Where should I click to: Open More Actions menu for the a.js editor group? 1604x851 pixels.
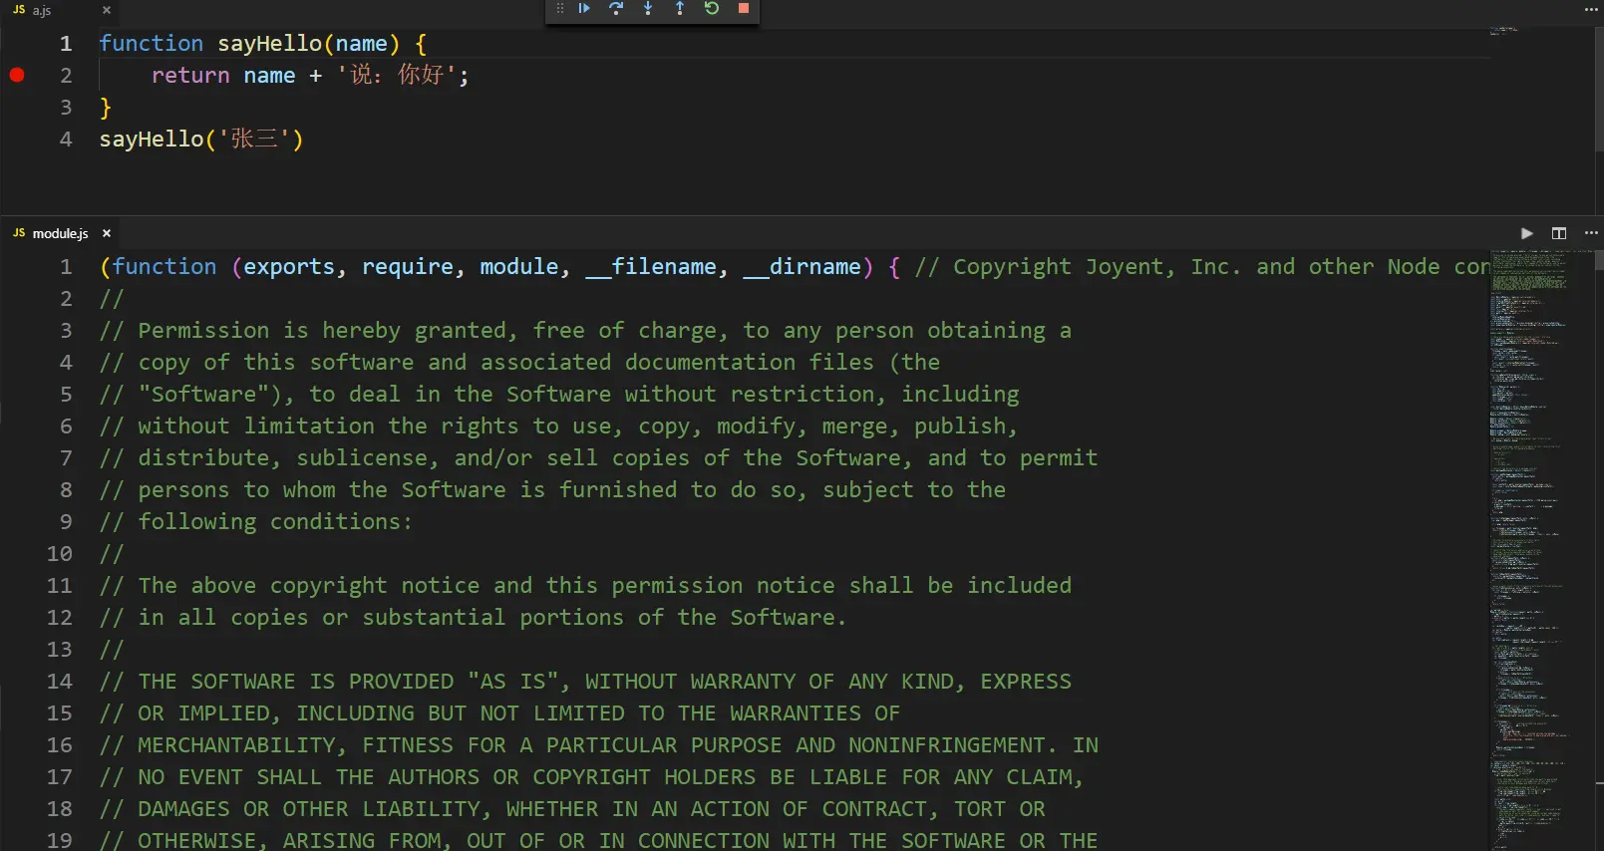[1591, 9]
